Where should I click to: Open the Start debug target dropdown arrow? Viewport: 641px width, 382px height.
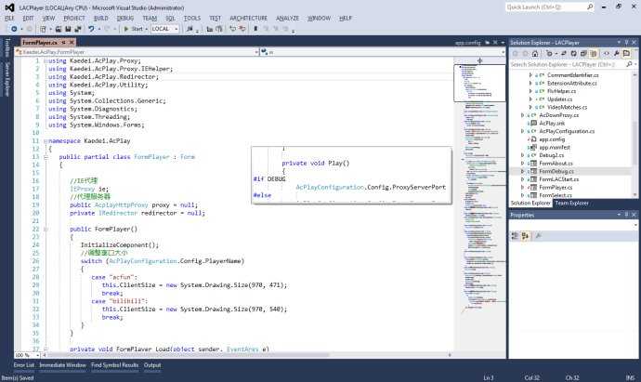(147, 29)
